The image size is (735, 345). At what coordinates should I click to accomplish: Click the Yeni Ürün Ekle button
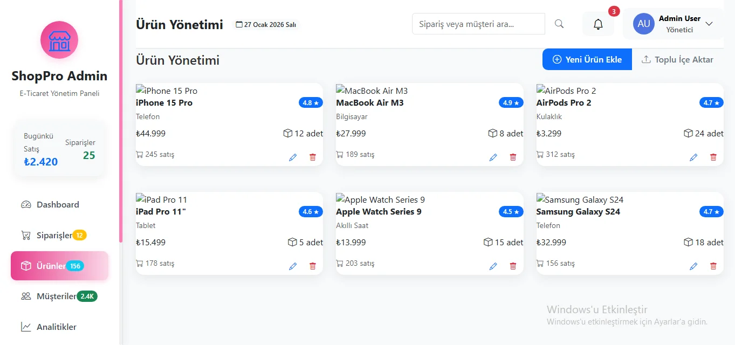tap(587, 60)
